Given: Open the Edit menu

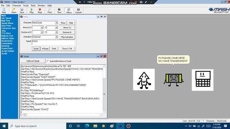Looking at the screenshot, I should point(8,6).
